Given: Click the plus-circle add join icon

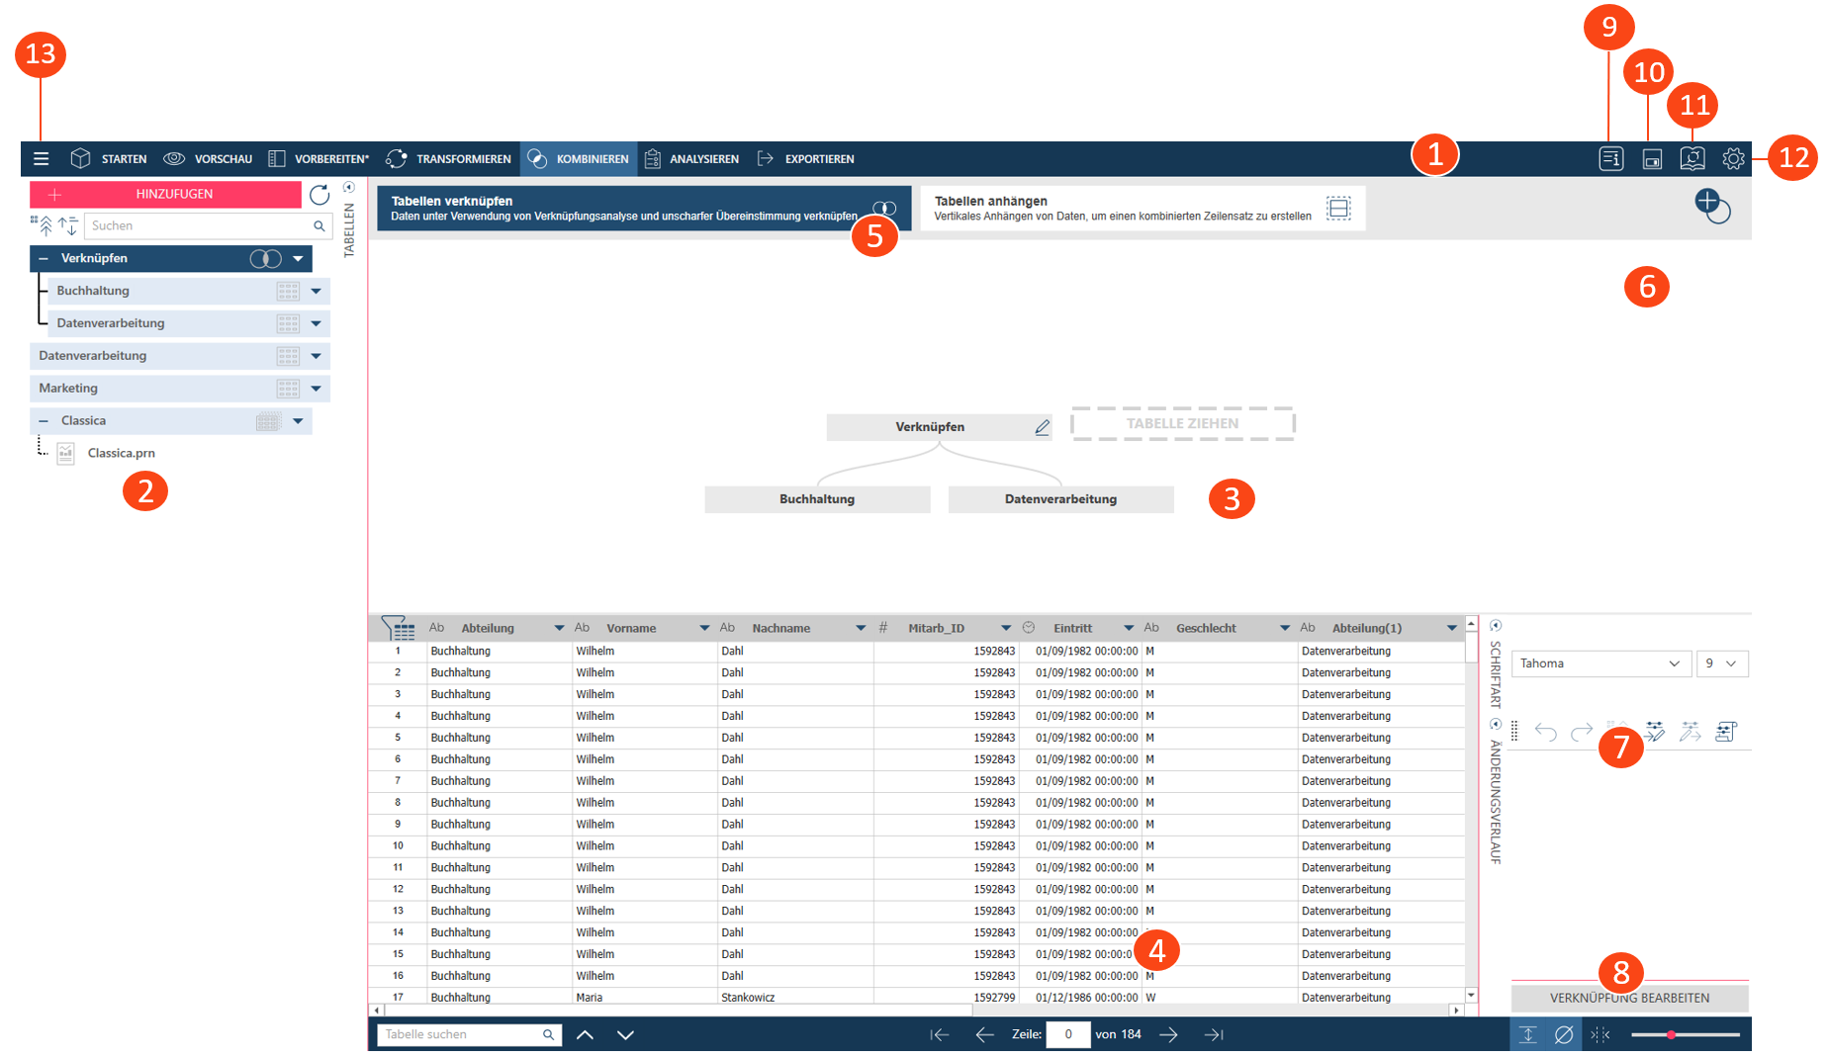Looking at the screenshot, I should tap(1710, 206).
